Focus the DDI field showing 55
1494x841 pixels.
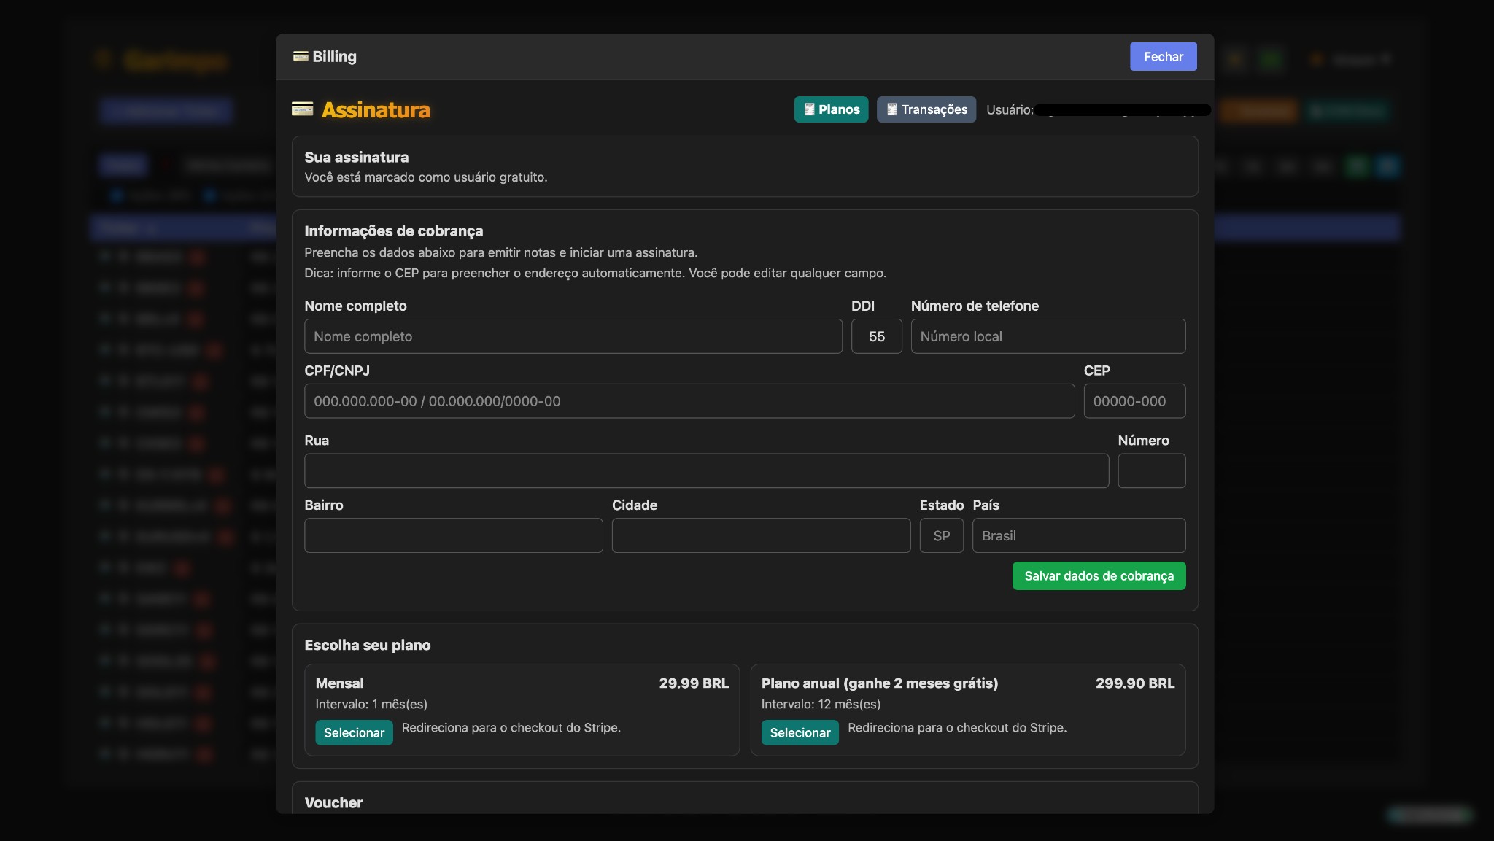pos(876,336)
